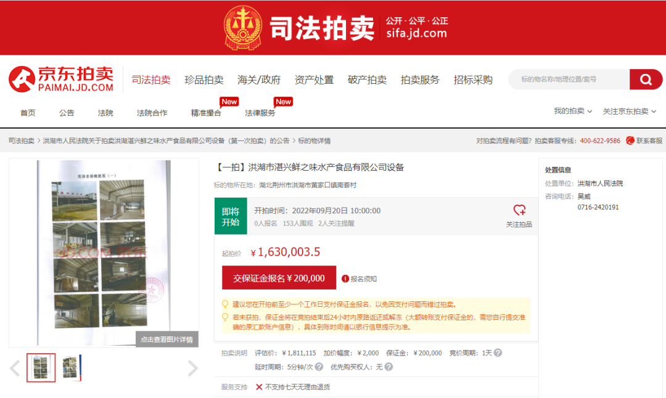Screen dimensions: 666x398
Task: Open the 破产拍卖 nav tab
Action: [367, 79]
